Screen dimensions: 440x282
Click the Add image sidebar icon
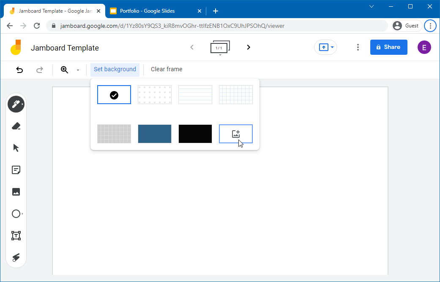tap(16, 192)
